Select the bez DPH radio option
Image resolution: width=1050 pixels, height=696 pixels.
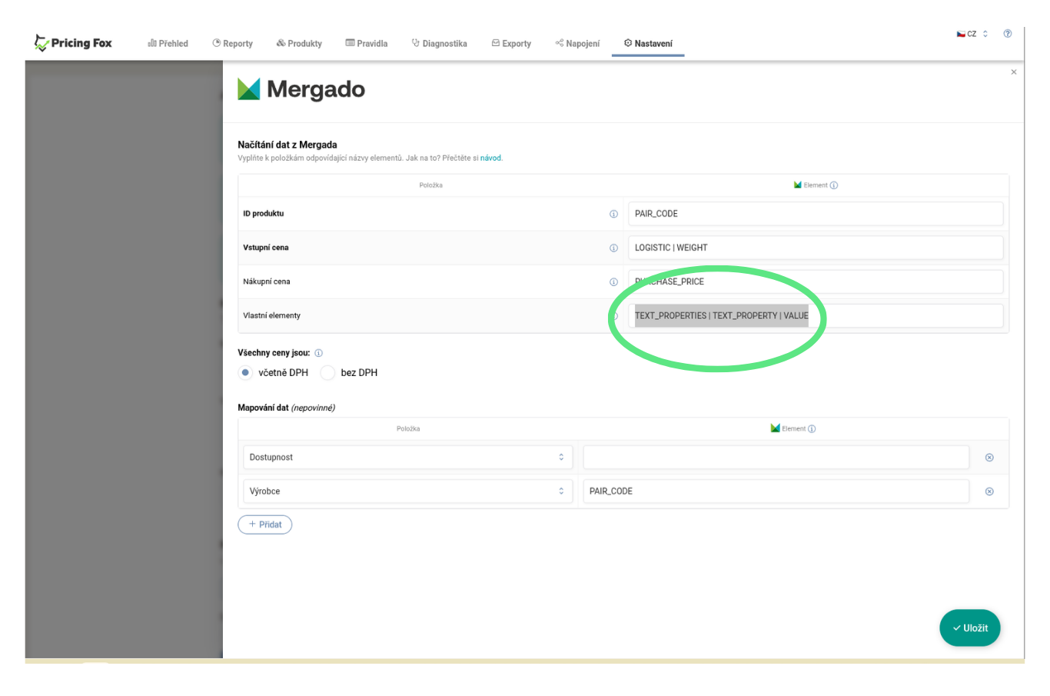(x=328, y=373)
